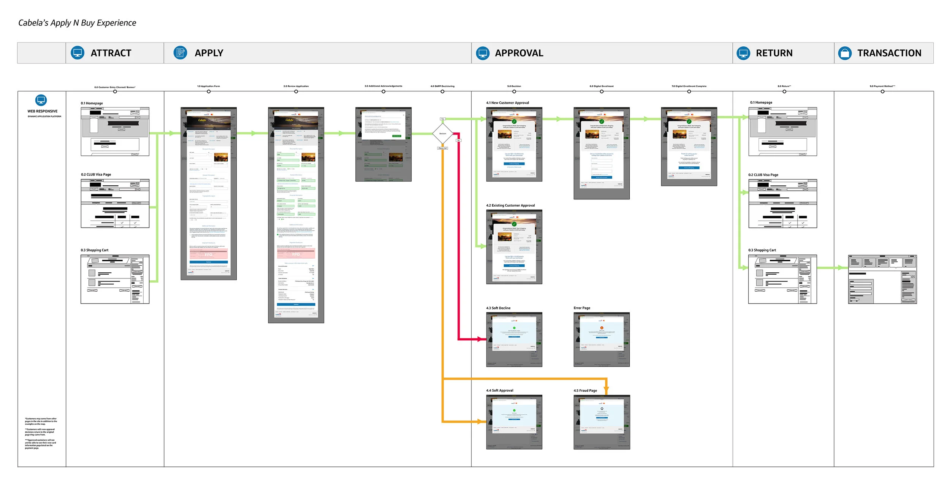Click the 1.0 Application Form marker circle
Viewport: 950px width, 482px height.
[x=209, y=92]
